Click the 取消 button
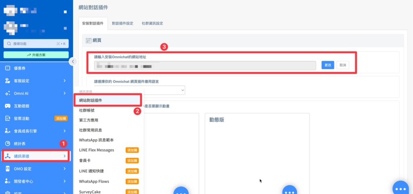413x194 pixels. click(342, 65)
